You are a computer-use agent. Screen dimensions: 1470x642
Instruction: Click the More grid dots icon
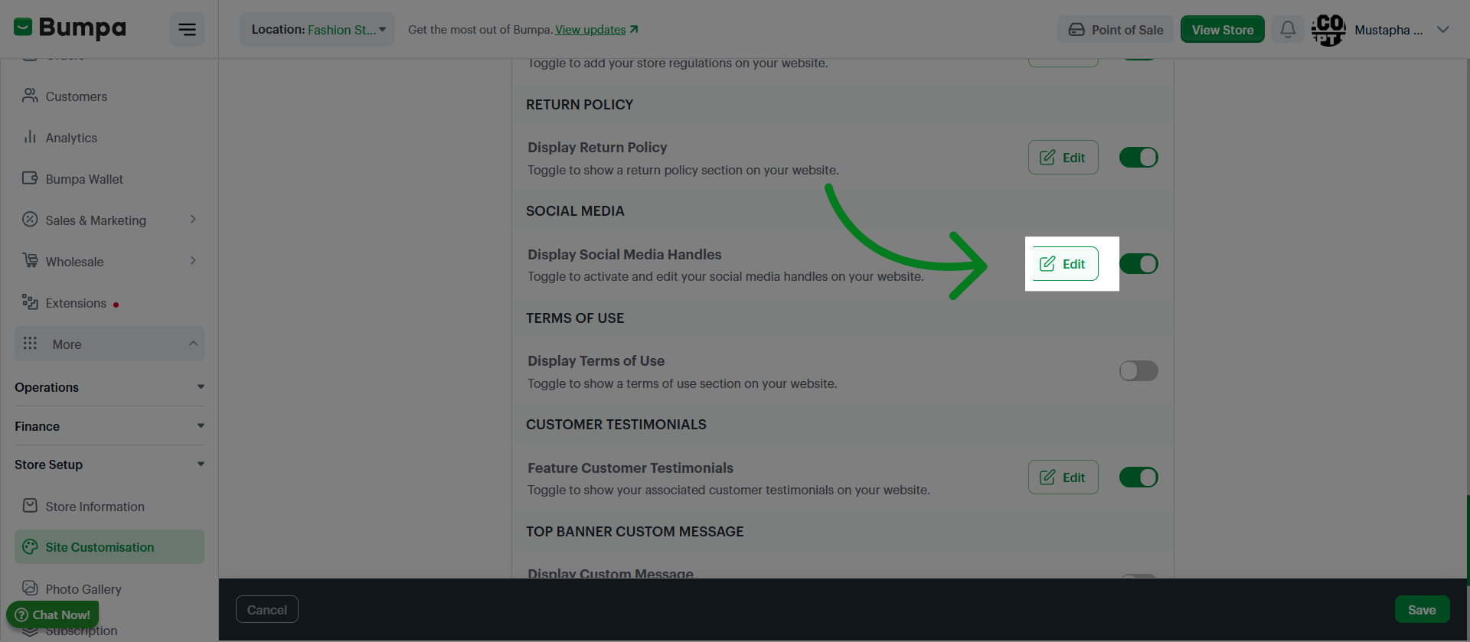pyautogui.click(x=30, y=344)
